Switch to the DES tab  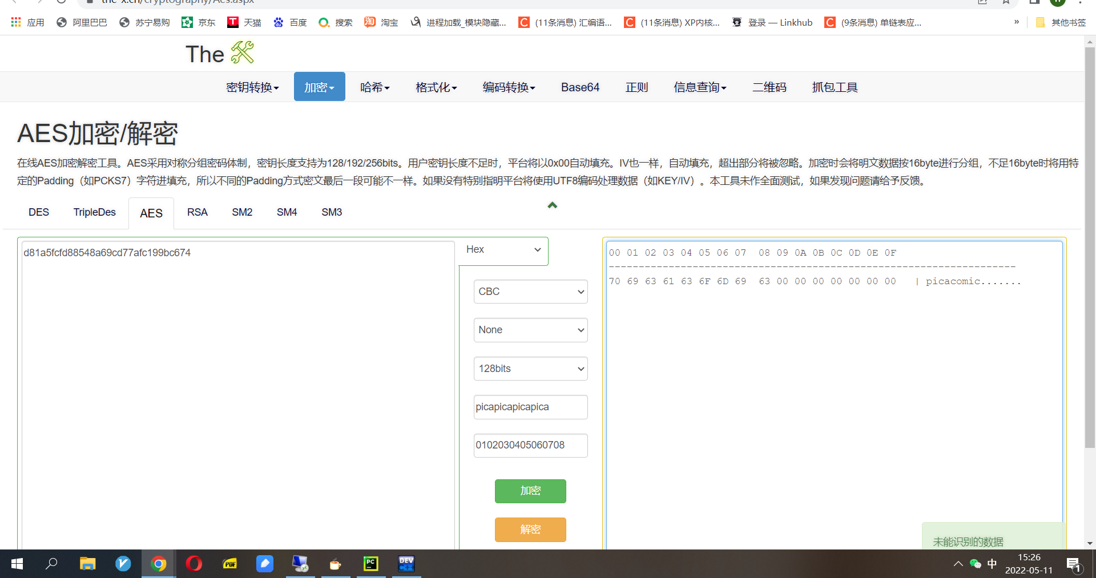pyautogui.click(x=39, y=212)
